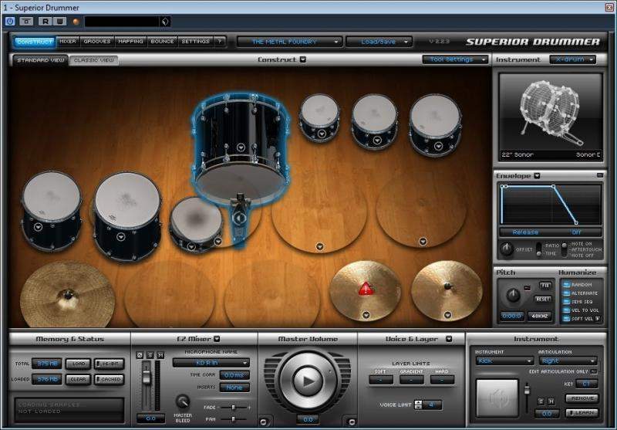Open the Articulation Right dropdown

(x=568, y=361)
